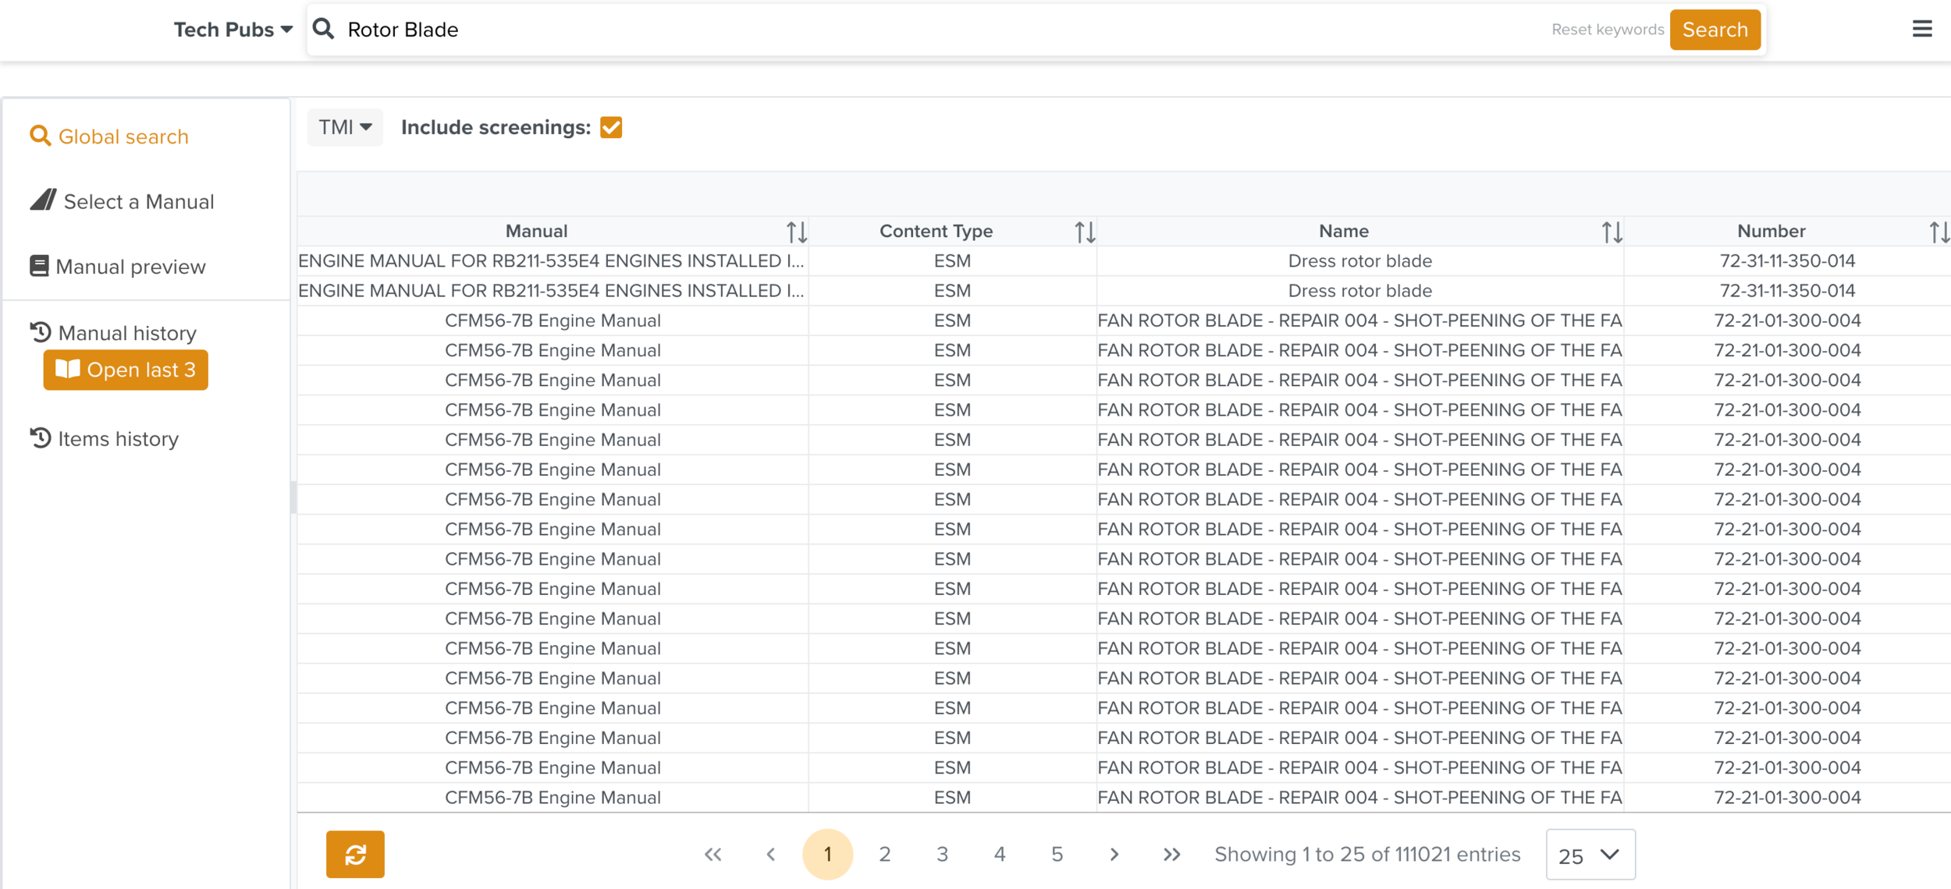Click the first FAN ROTOR BLADE - REPAIR 004 name
1951x889 pixels.
pos(1359,321)
